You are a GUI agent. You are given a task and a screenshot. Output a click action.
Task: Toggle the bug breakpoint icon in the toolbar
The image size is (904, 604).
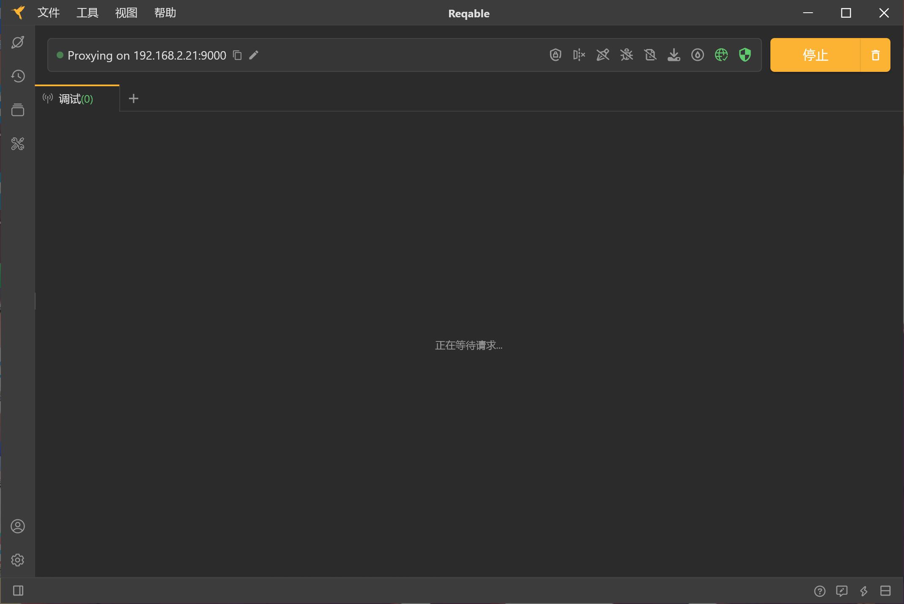(x=626, y=55)
